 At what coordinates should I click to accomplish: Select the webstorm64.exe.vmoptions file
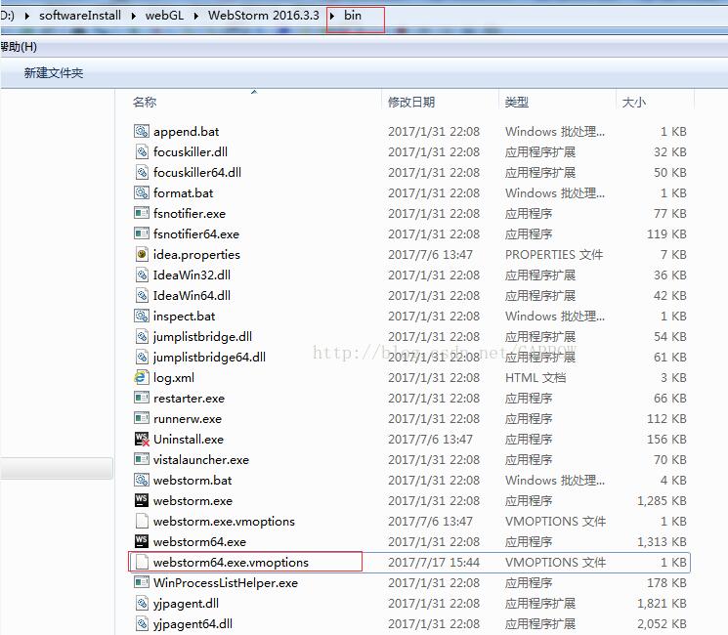point(231,563)
